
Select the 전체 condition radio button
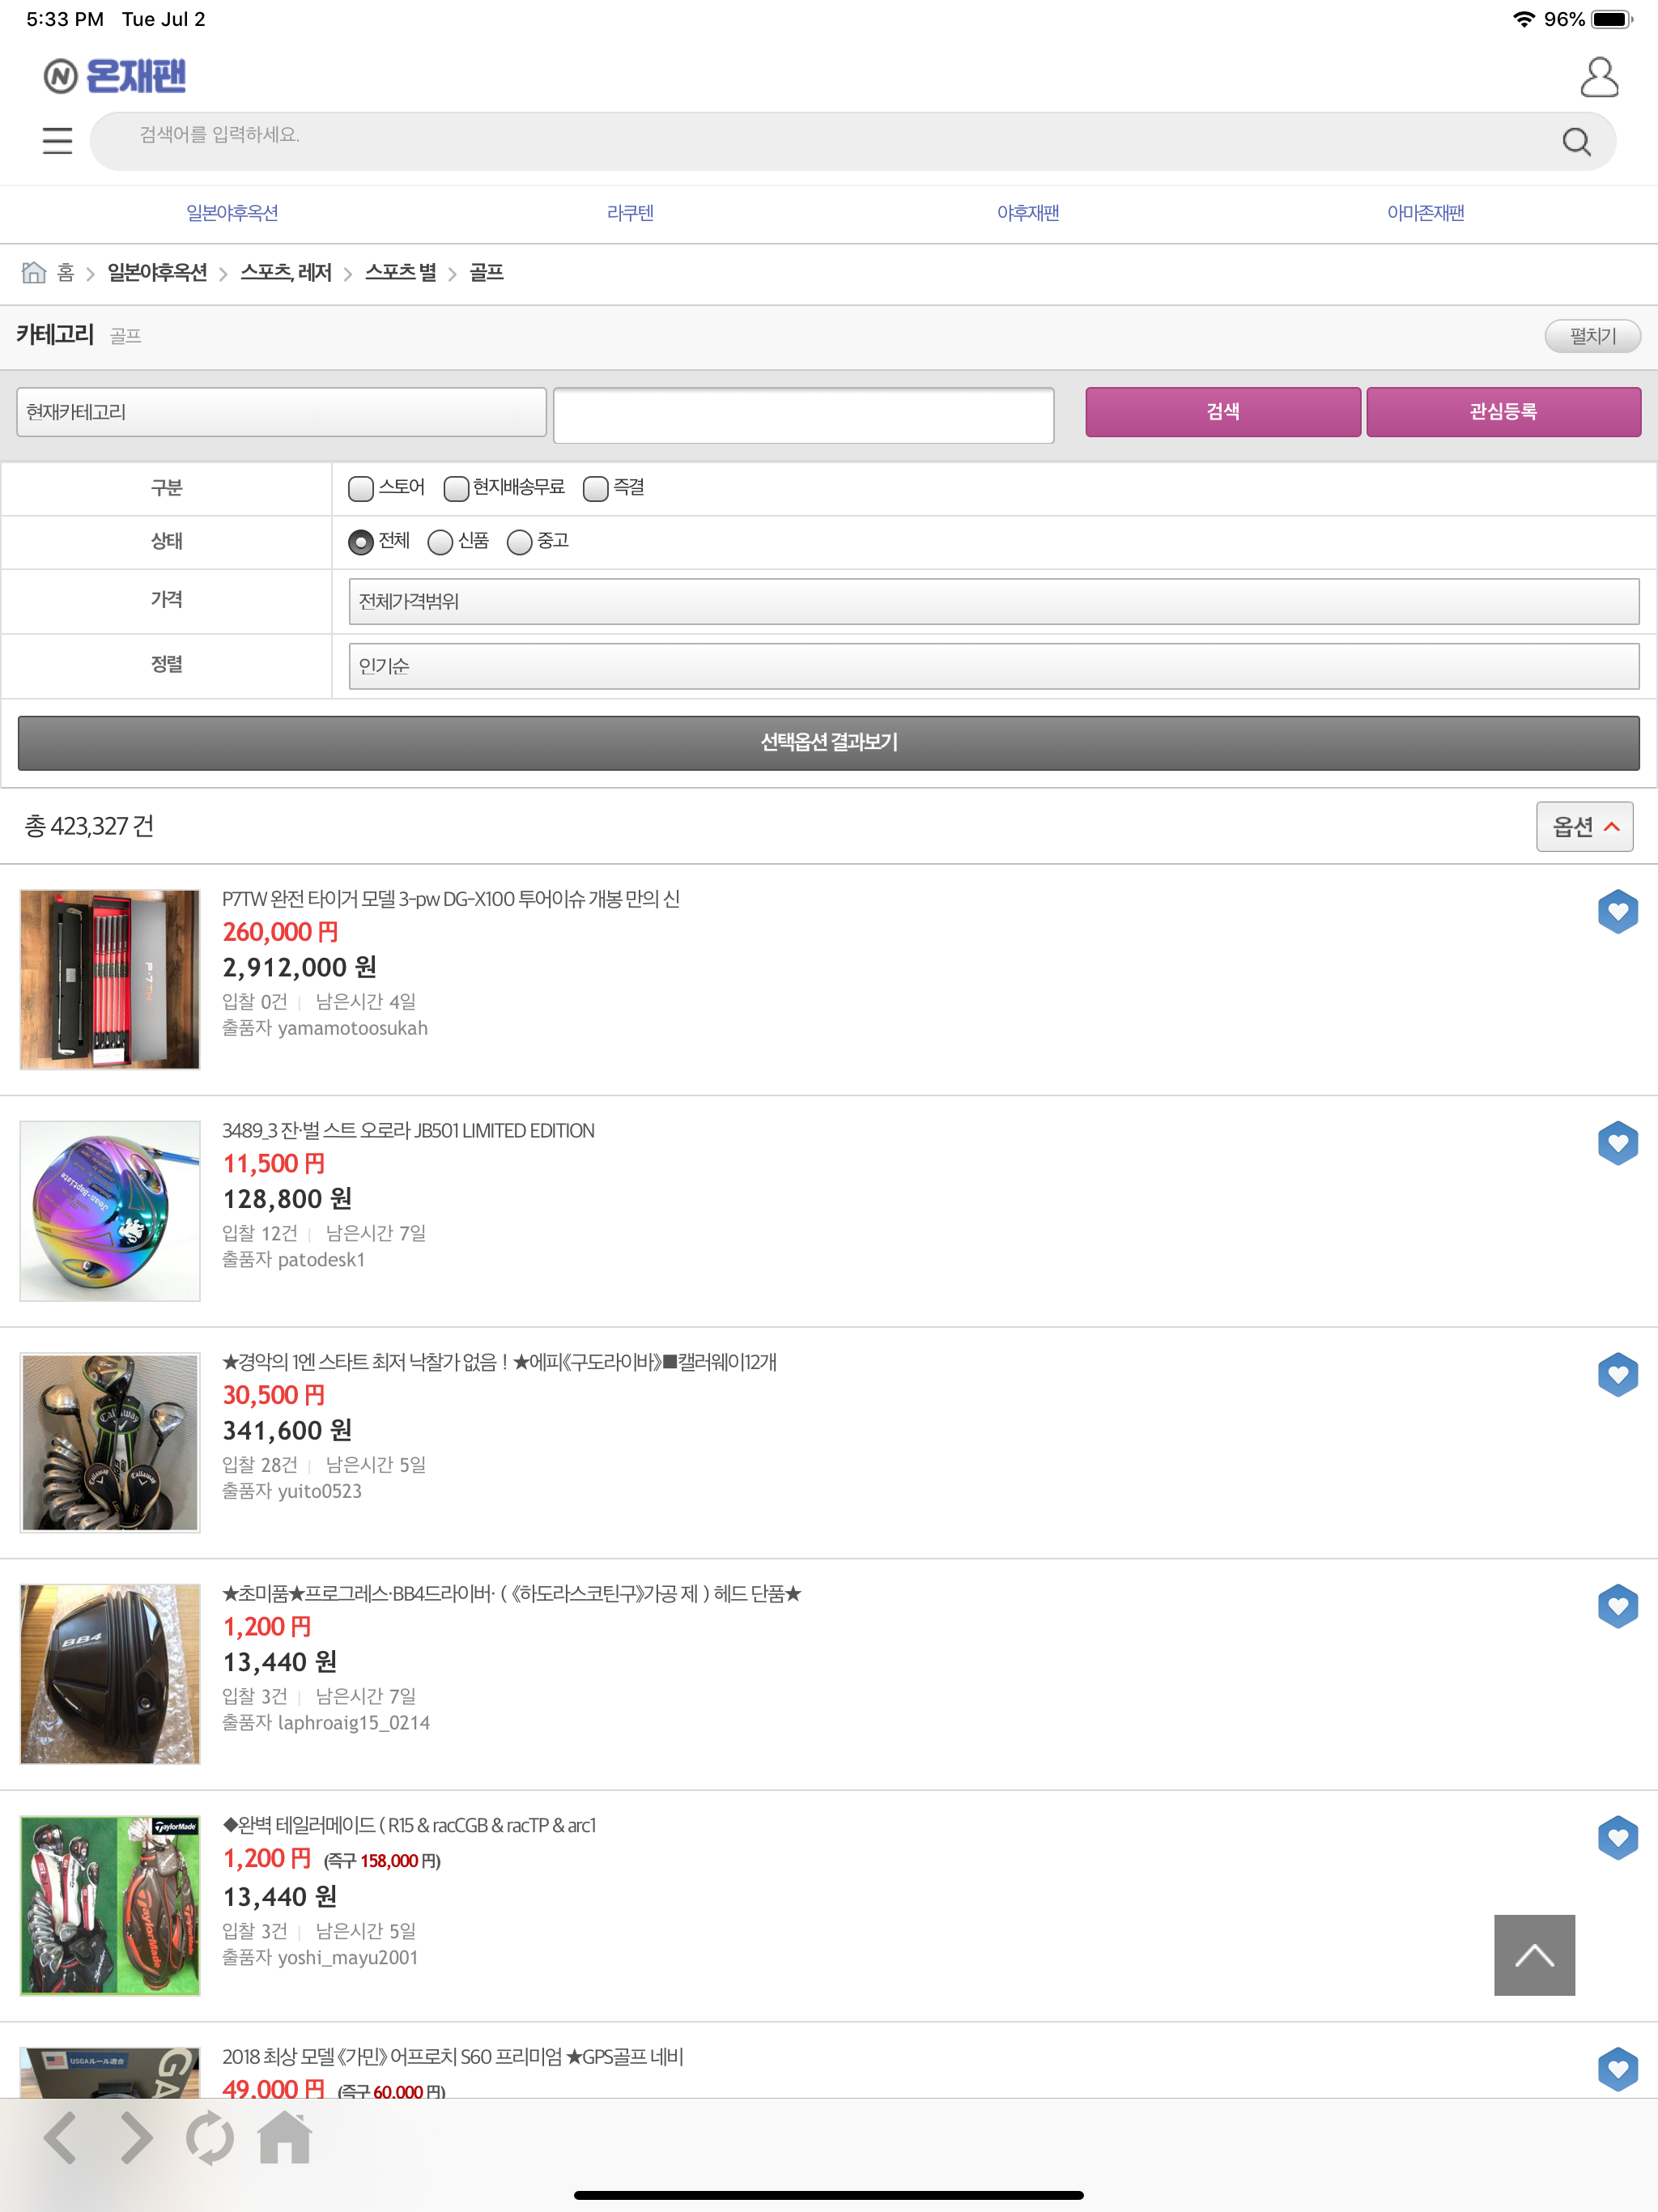click(361, 542)
